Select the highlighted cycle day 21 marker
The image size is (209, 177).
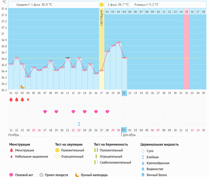(x=124, y=93)
